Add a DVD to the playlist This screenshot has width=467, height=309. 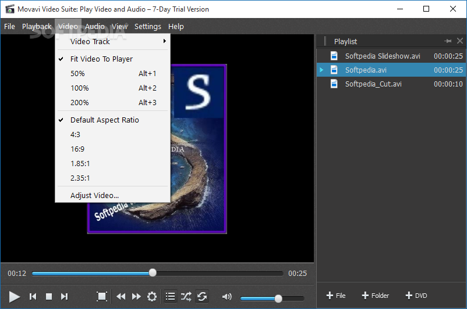point(416,296)
